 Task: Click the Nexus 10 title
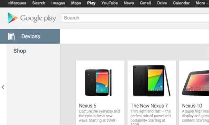tap(192, 106)
